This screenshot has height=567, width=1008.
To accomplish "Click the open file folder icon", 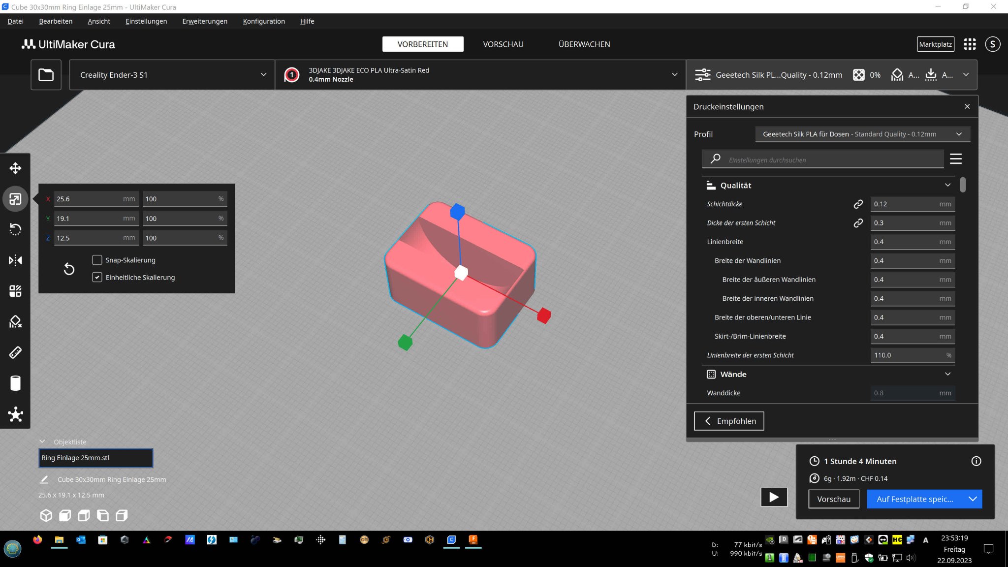I will [x=46, y=75].
